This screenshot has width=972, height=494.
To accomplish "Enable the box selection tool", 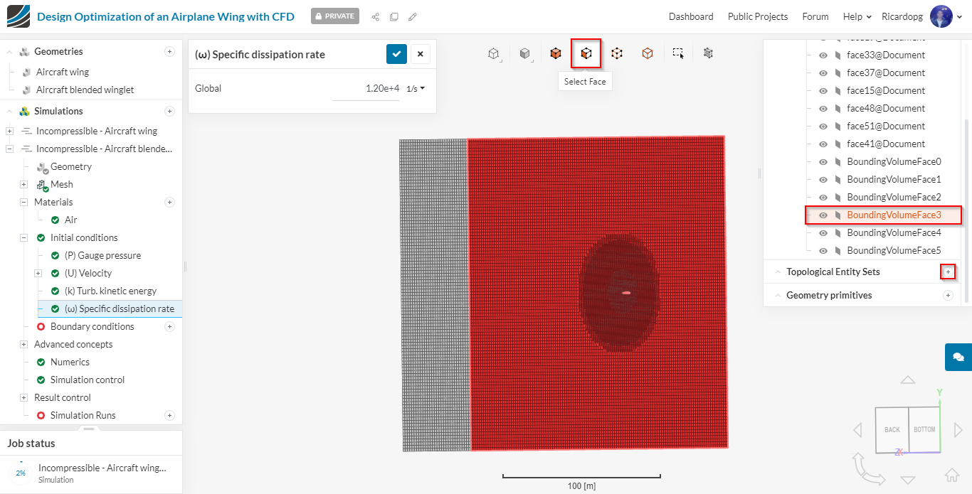I will (x=678, y=53).
